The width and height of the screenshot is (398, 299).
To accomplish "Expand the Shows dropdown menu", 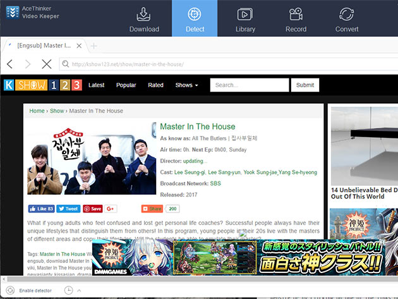I will (x=186, y=85).
